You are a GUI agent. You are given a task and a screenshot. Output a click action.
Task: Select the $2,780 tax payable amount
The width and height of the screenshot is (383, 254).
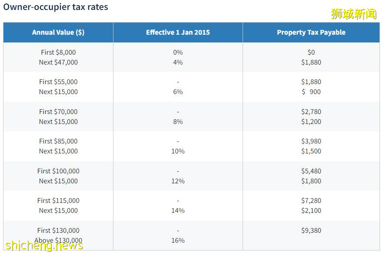tap(311, 112)
